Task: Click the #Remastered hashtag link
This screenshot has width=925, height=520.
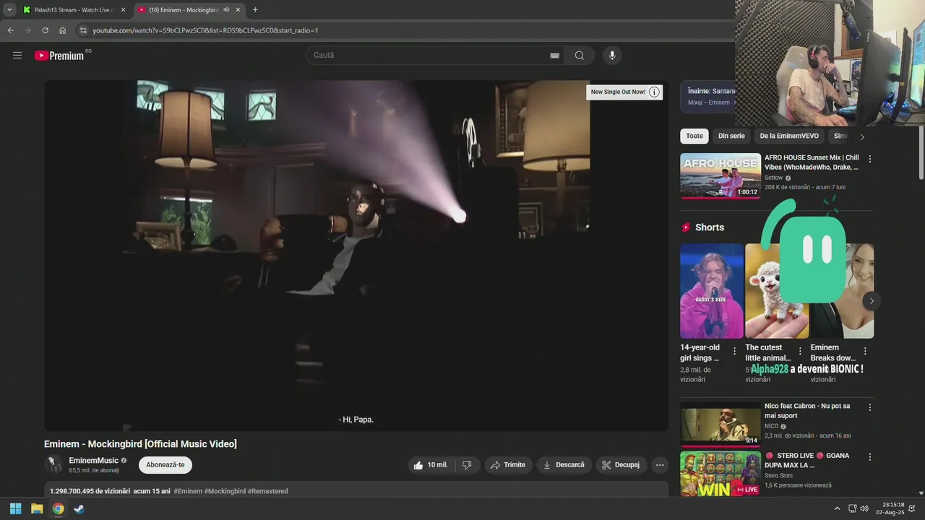Action: pyautogui.click(x=267, y=491)
